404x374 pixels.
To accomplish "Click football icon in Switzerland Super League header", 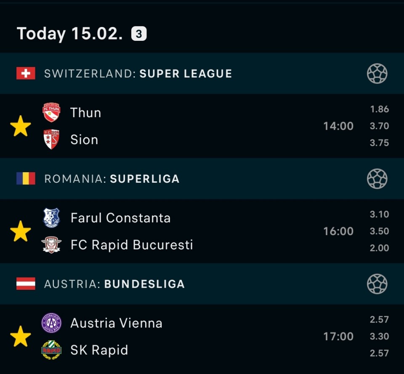I will pyautogui.click(x=377, y=73).
